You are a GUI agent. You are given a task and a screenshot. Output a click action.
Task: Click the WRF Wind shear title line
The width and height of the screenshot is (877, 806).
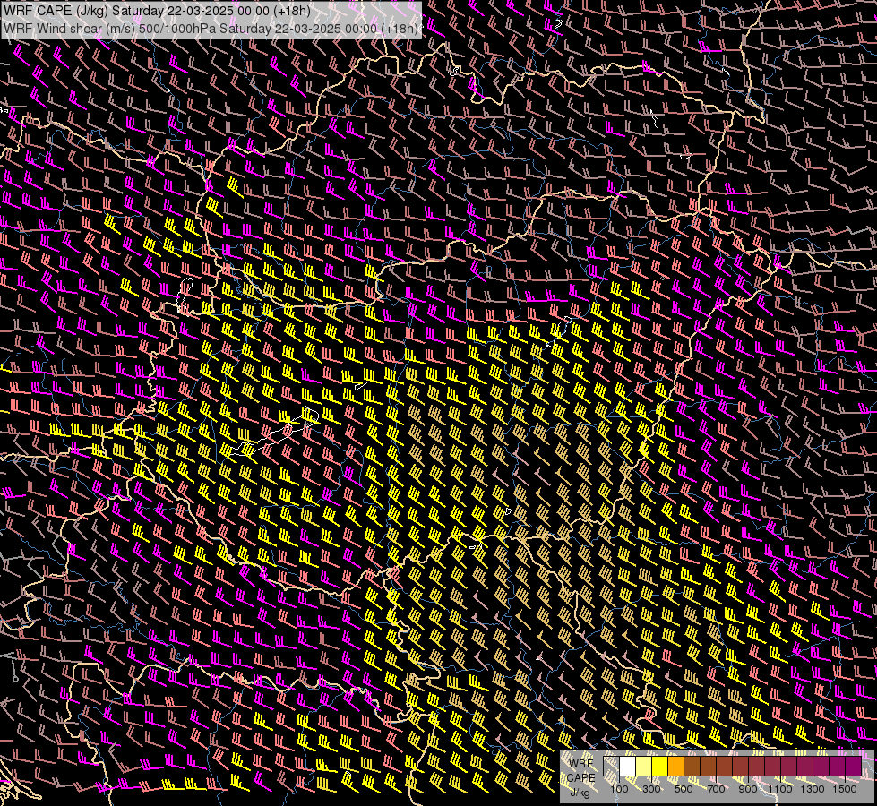pyautogui.click(x=211, y=29)
